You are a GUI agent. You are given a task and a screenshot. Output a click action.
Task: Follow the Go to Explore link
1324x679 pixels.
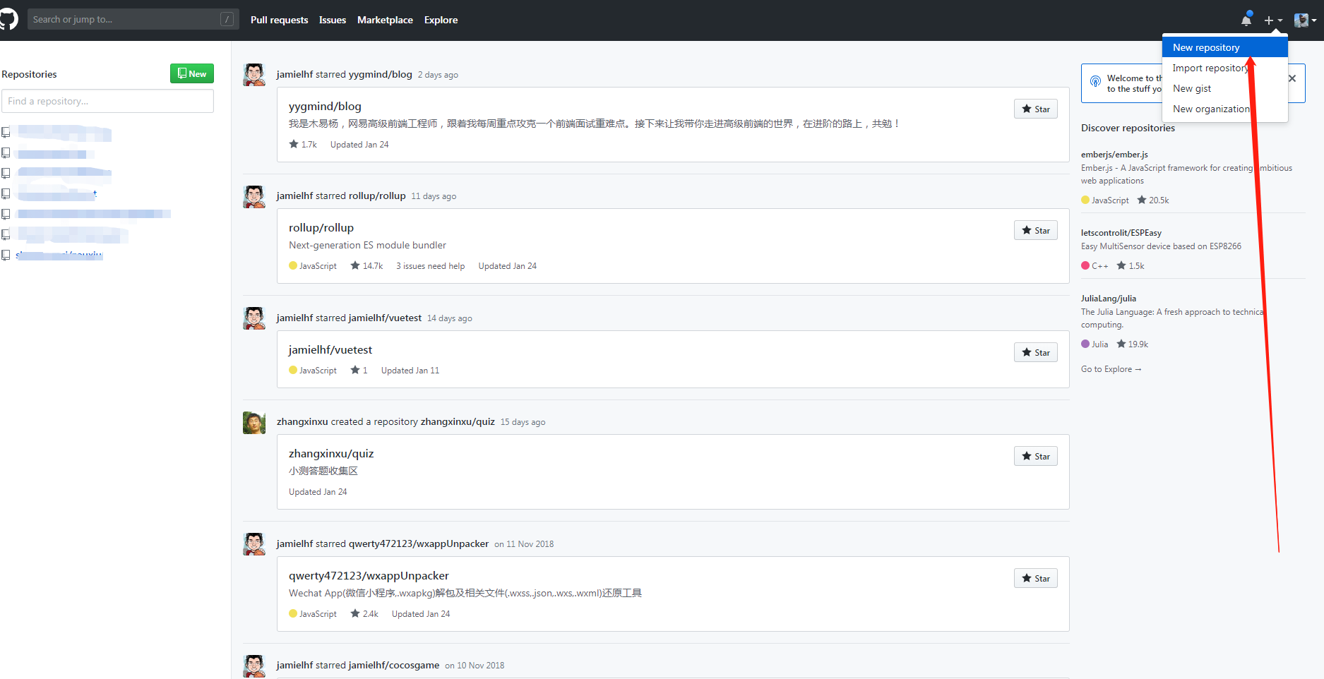click(x=1111, y=368)
